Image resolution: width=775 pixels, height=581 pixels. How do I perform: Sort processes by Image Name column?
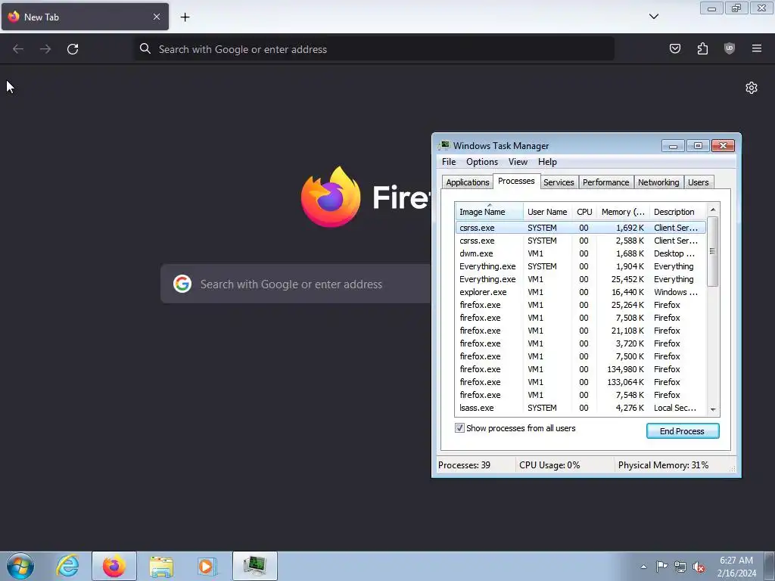coord(489,212)
